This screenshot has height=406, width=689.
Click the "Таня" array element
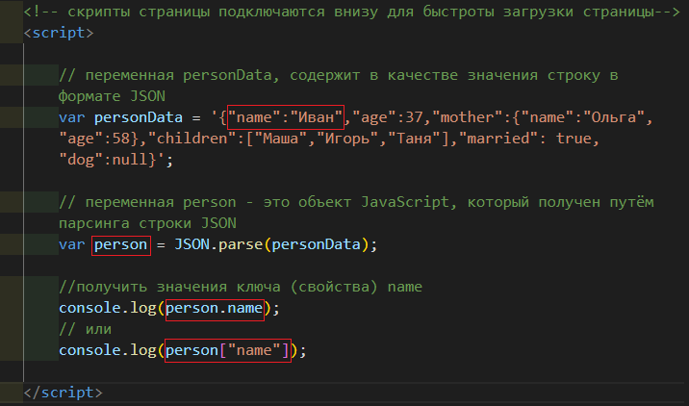pyautogui.click(x=414, y=139)
